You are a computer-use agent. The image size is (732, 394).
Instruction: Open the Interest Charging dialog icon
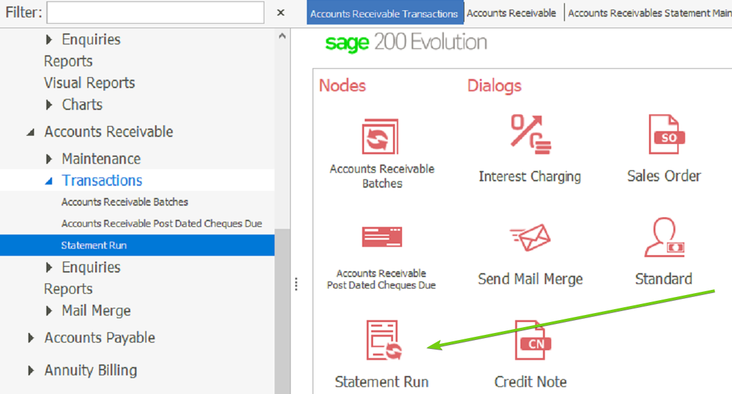tap(529, 134)
